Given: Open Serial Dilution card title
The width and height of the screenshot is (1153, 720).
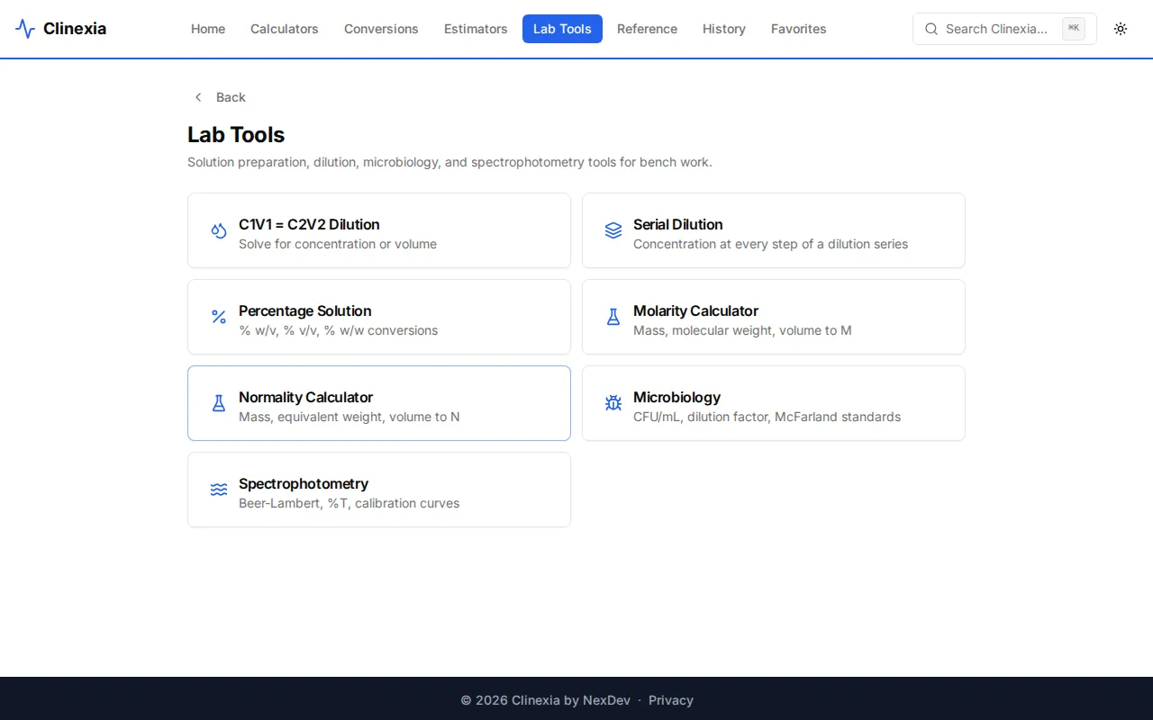Looking at the screenshot, I should (678, 224).
